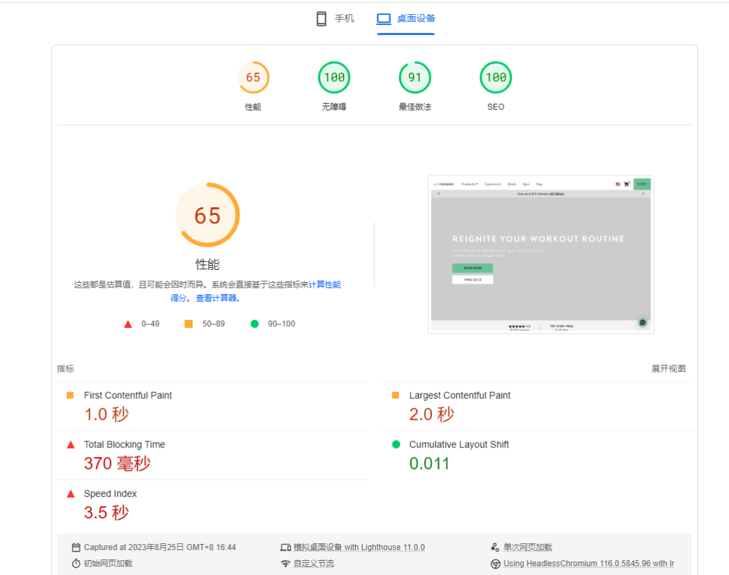Click the large 65 performance gauge
The height and width of the screenshot is (575, 729).
207,215
